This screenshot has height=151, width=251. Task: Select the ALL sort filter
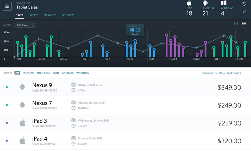[17, 73]
